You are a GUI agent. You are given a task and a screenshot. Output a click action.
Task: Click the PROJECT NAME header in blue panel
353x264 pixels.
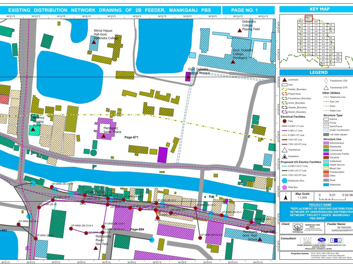pos(321,205)
